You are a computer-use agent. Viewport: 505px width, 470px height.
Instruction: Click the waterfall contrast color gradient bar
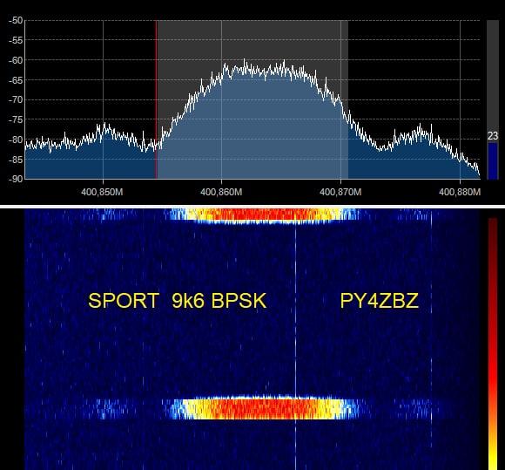click(493, 344)
